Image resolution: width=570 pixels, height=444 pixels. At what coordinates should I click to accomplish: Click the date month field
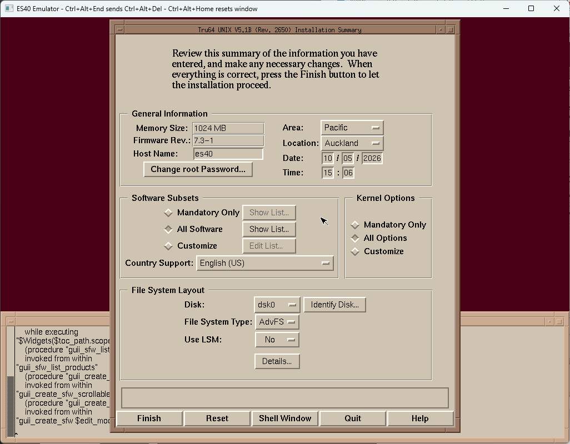(328, 158)
